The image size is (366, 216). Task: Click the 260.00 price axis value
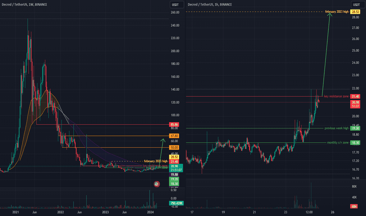175,13
